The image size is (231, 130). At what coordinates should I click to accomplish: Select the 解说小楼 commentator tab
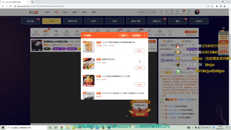tap(136, 21)
